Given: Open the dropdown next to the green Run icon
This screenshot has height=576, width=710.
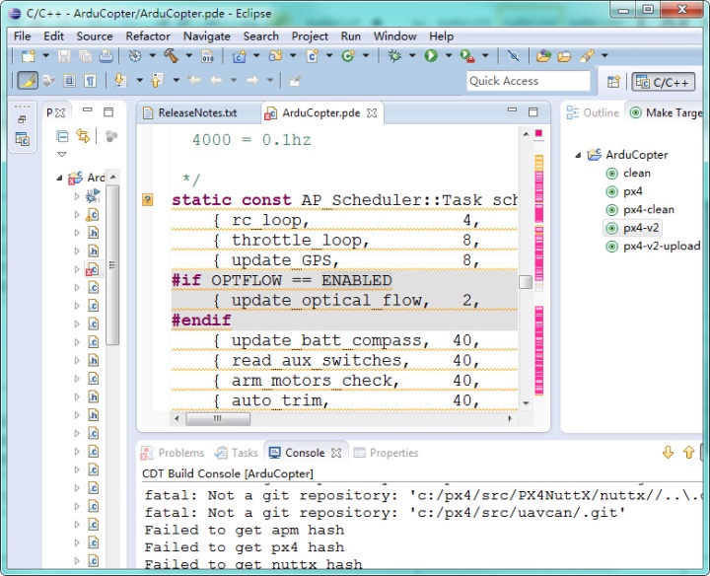Looking at the screenshot, I should pos(449,55).
